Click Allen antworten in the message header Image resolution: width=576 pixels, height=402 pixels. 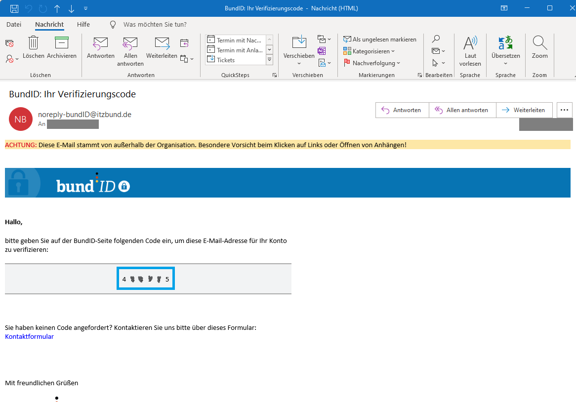(x=462, y=110)
